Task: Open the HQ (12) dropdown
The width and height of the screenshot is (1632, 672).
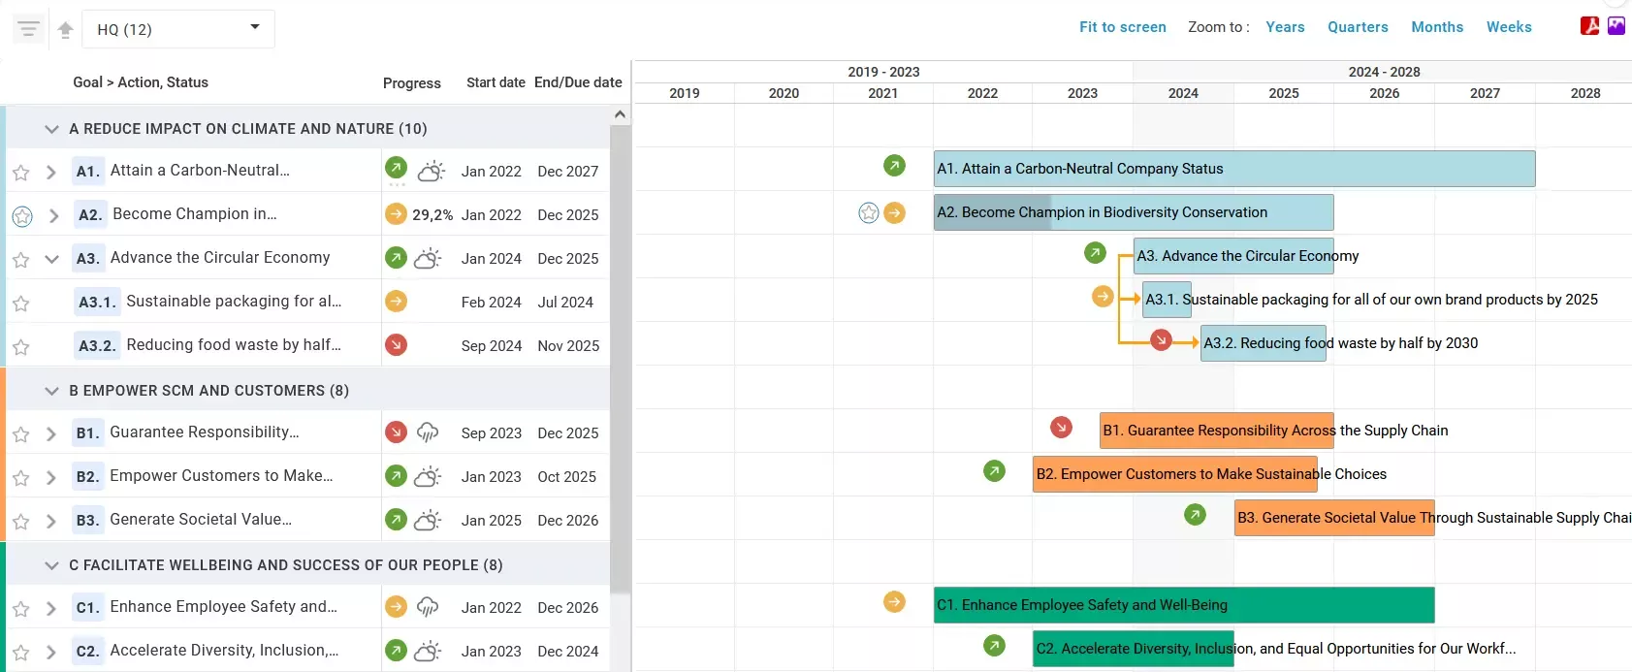Action: (178, 29)
